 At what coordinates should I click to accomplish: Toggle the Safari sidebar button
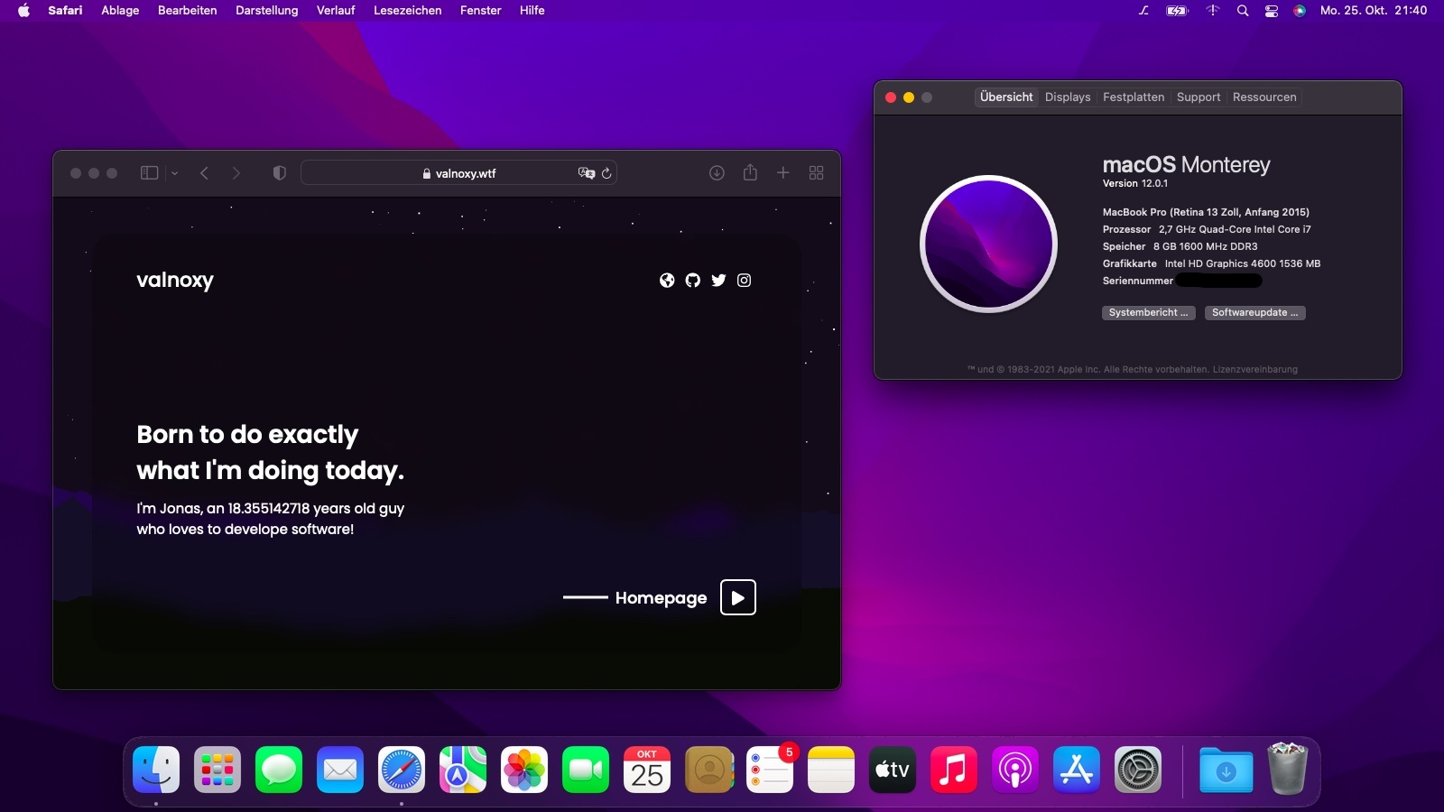click(150, 173)
